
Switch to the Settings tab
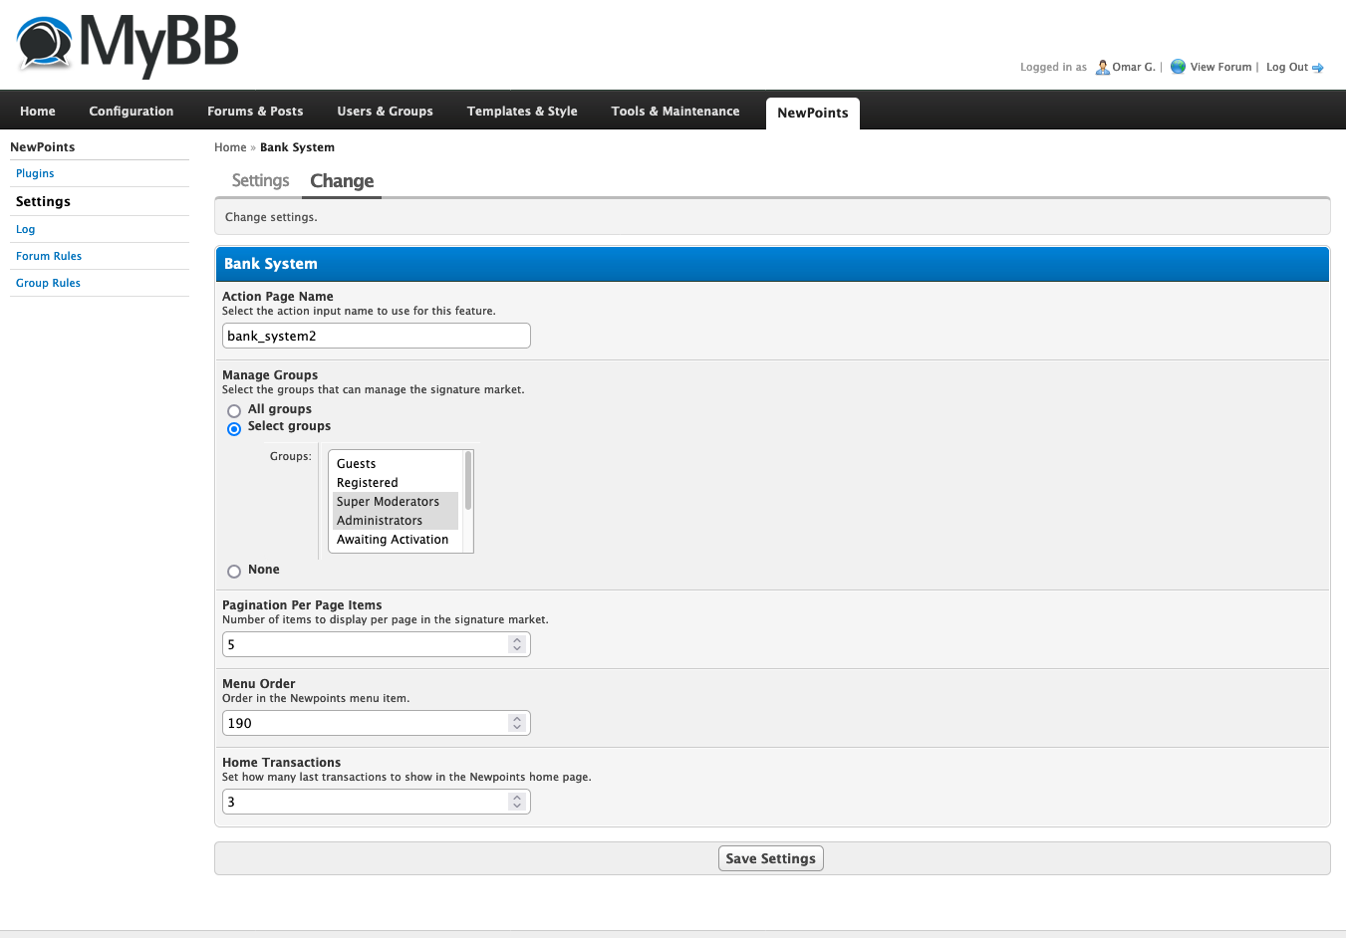tap(260, 181)
